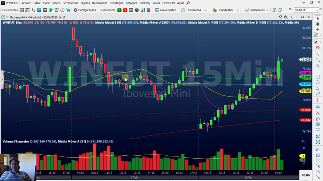Select the rectangle drawing tool
Screen dimensions: 323x181
click(x=318, y=77)
